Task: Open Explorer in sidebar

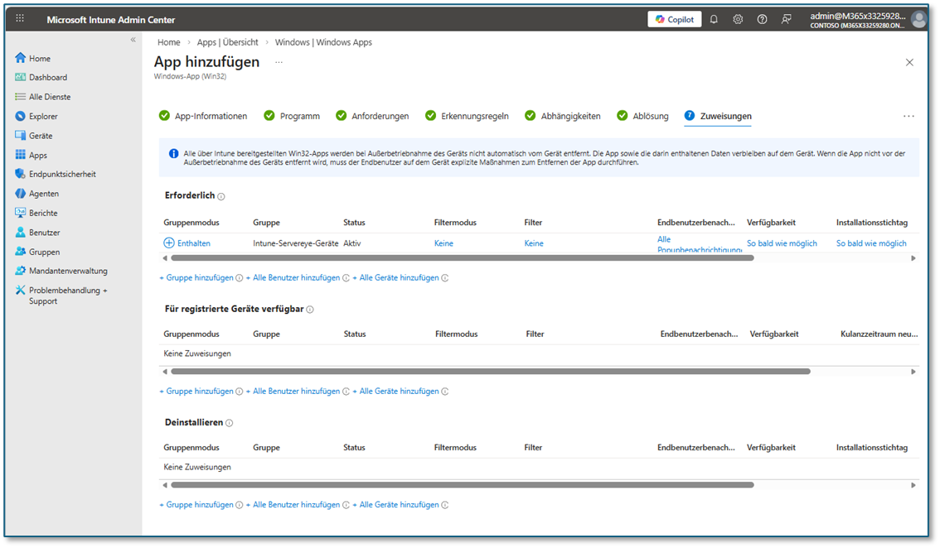Action: coord(43,116)
